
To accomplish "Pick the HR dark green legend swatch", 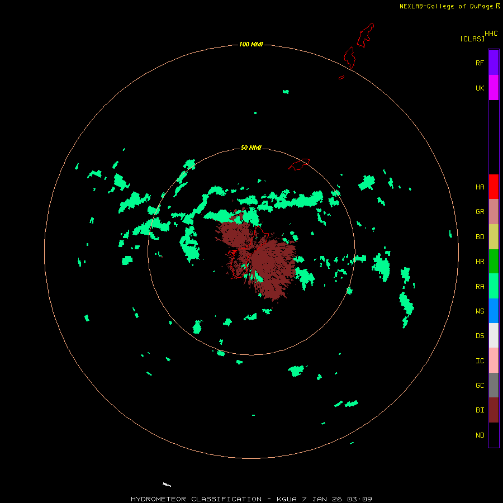I will tap(493, 262).
